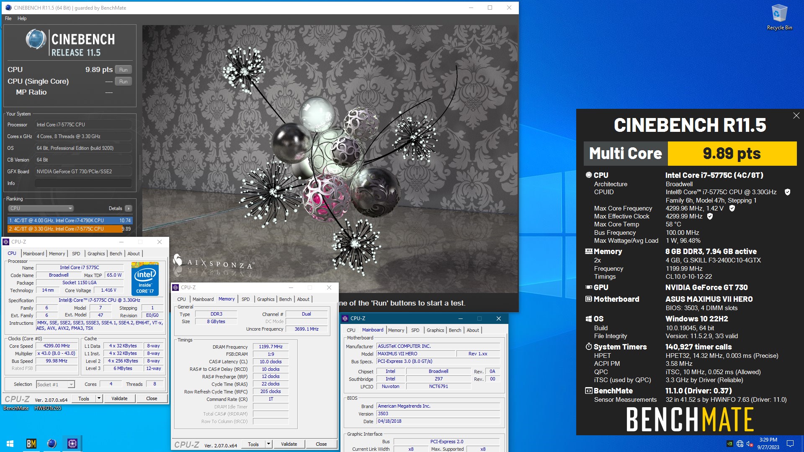This screenshot has width=804, height=452.
Task: Open NVIDIA tray icon
Action: tap(729, 444)
